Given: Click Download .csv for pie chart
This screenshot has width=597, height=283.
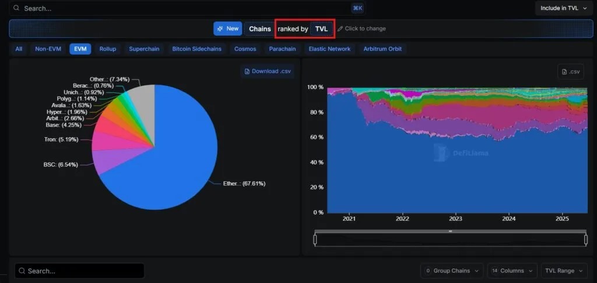Looking at the screenshot, I should tap(267, 71).
